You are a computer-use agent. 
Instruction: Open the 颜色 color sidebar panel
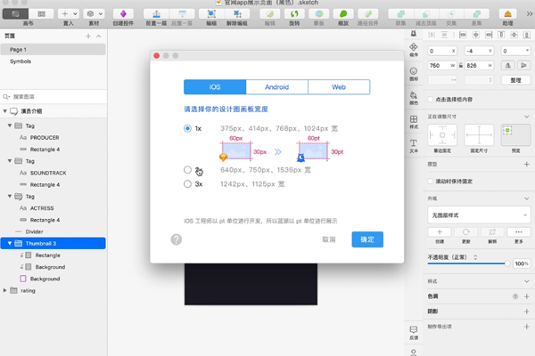coord(414,98)
